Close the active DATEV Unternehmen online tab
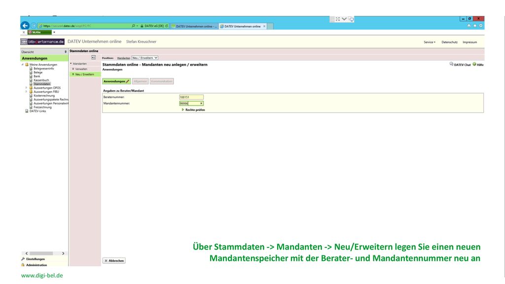Image resolution: width=505 pixels, height=284 pixels. (x=264, y=27)
